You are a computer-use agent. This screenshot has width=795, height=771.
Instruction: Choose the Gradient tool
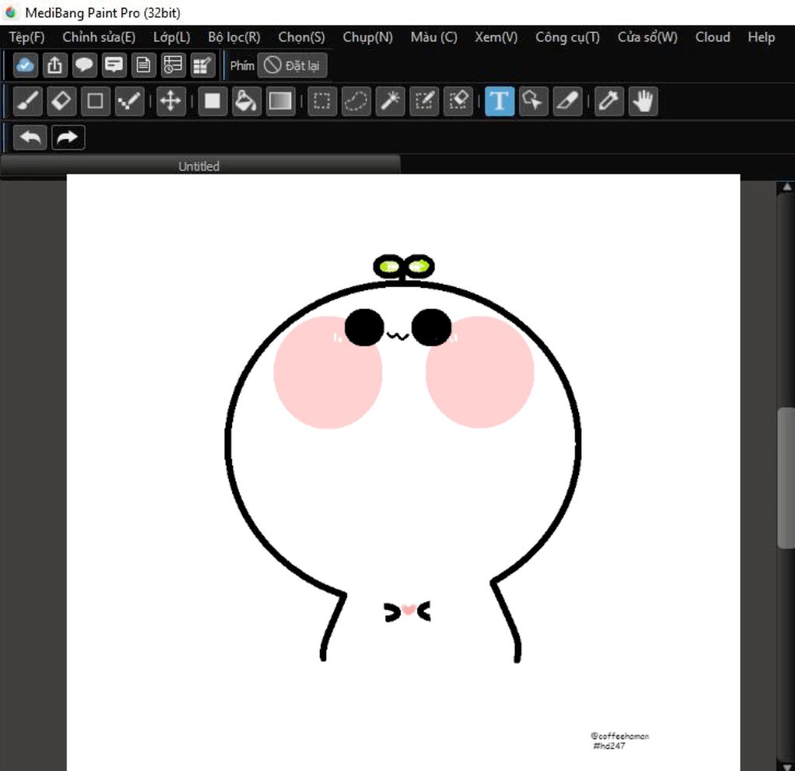[280, 102]
